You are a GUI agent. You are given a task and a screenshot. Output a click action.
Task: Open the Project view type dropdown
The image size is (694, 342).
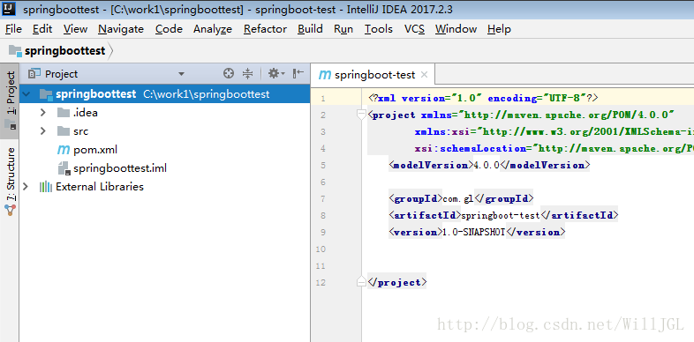(x=181, y=74)
